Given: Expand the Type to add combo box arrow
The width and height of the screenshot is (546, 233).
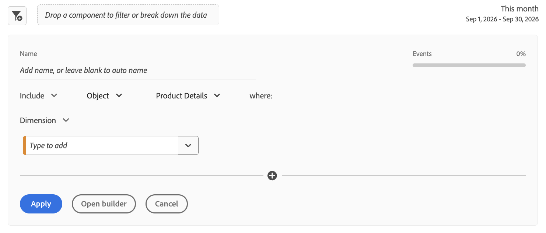Looking at the screenshot, I should point(188,146).
